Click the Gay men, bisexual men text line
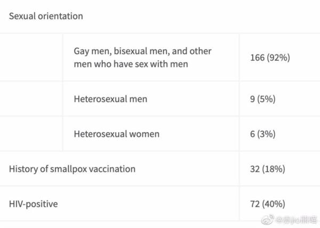The width and height of the screenshot is (320, 228). [142, 51]
